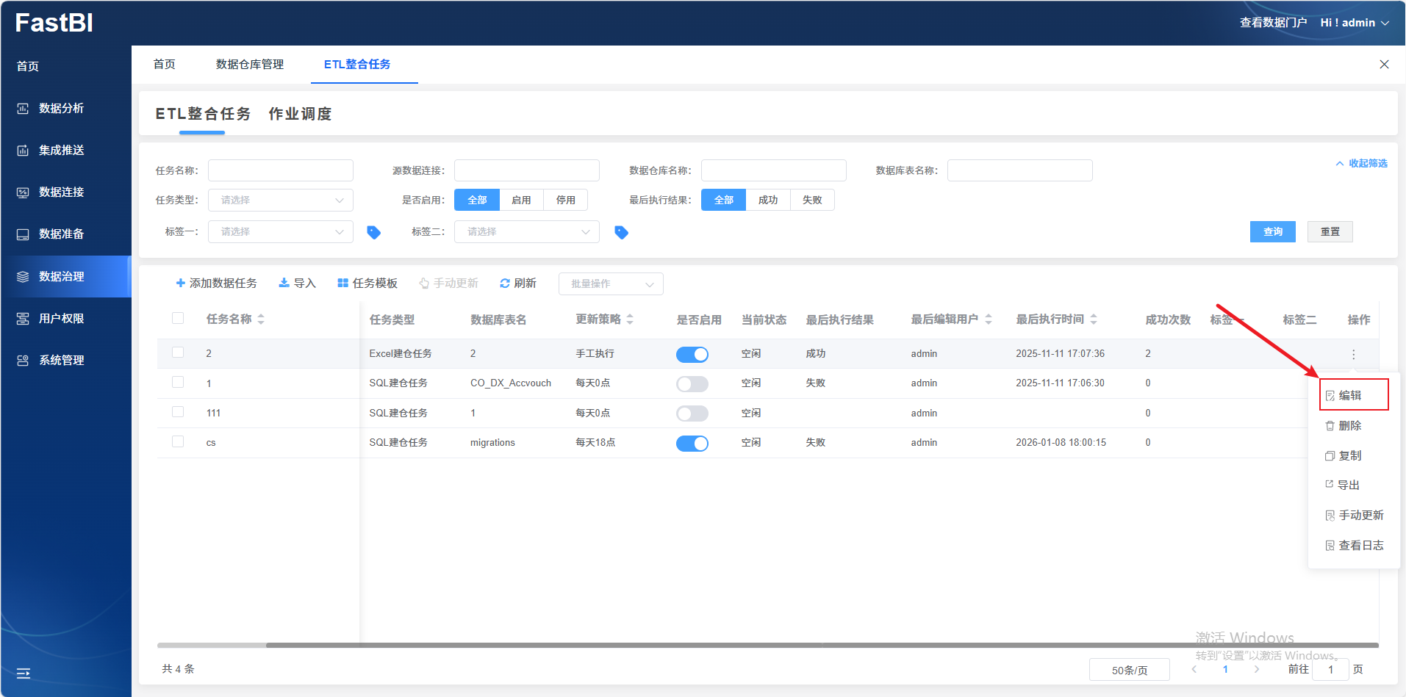Click the 任务名称 input field
This screenshot has width=1406, height=697.
coord(280,170)
